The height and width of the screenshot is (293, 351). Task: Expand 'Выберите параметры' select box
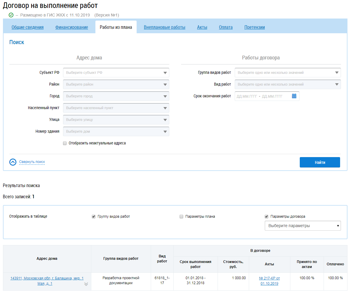[302, 226]
